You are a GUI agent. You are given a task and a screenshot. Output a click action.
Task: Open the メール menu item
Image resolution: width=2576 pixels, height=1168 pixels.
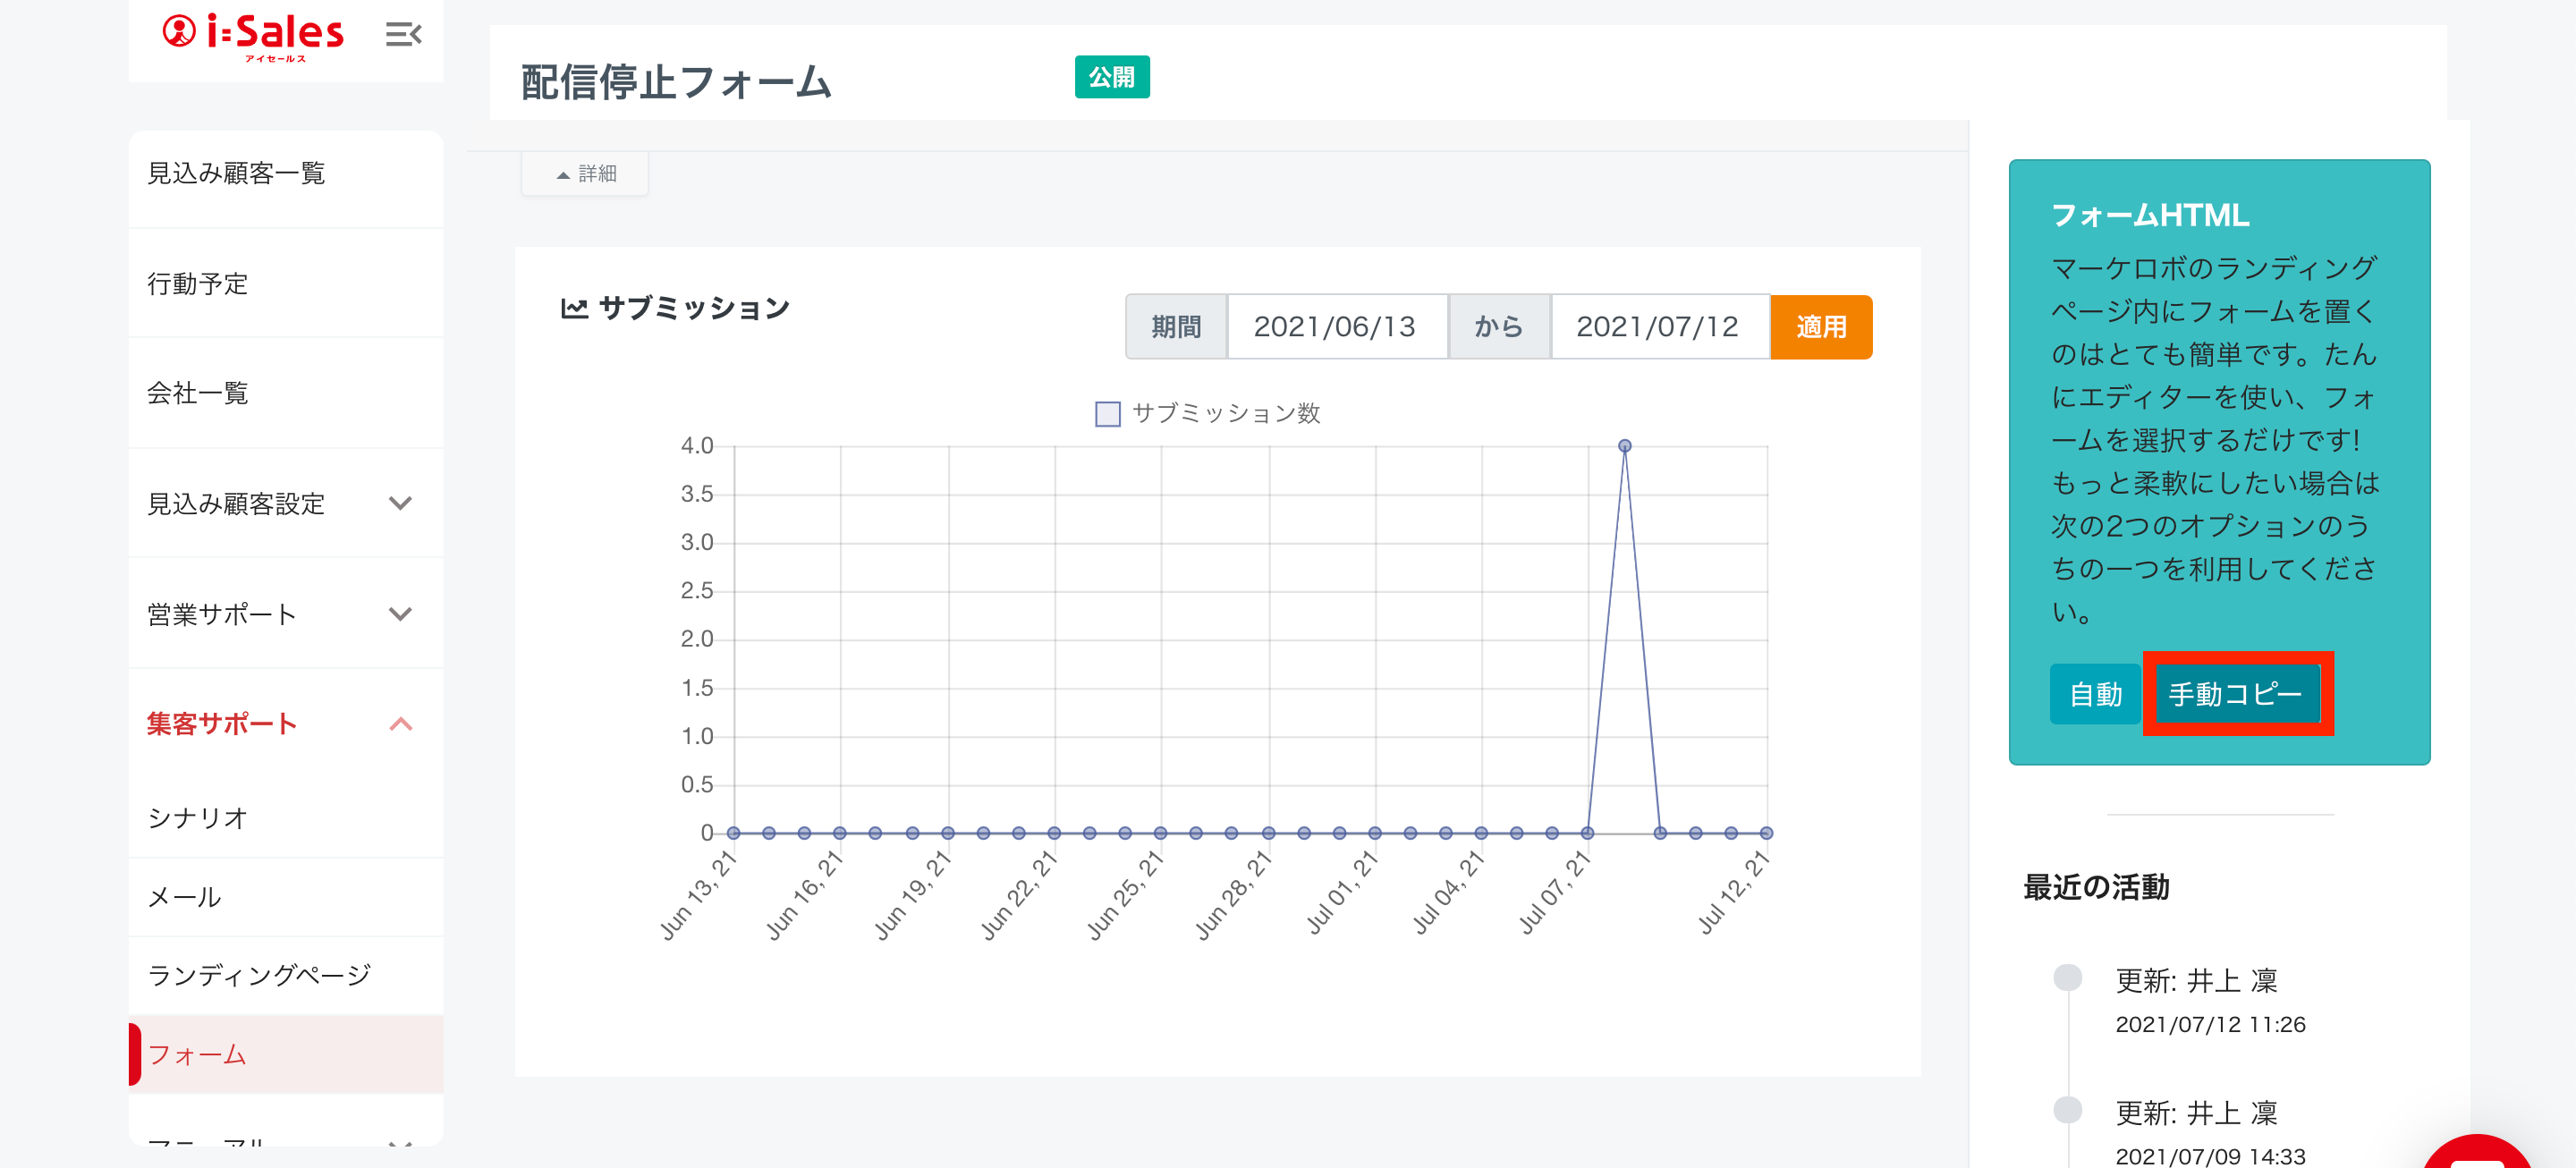184,896
